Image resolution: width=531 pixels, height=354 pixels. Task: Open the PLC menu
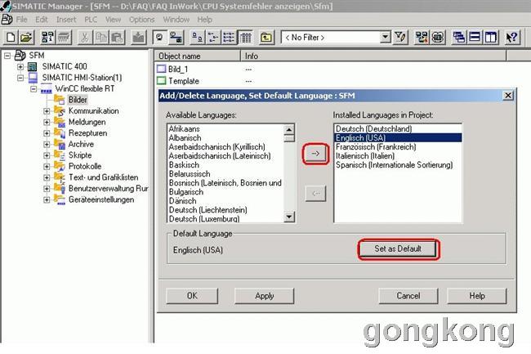pyautogui.click(x=91, y=20)
